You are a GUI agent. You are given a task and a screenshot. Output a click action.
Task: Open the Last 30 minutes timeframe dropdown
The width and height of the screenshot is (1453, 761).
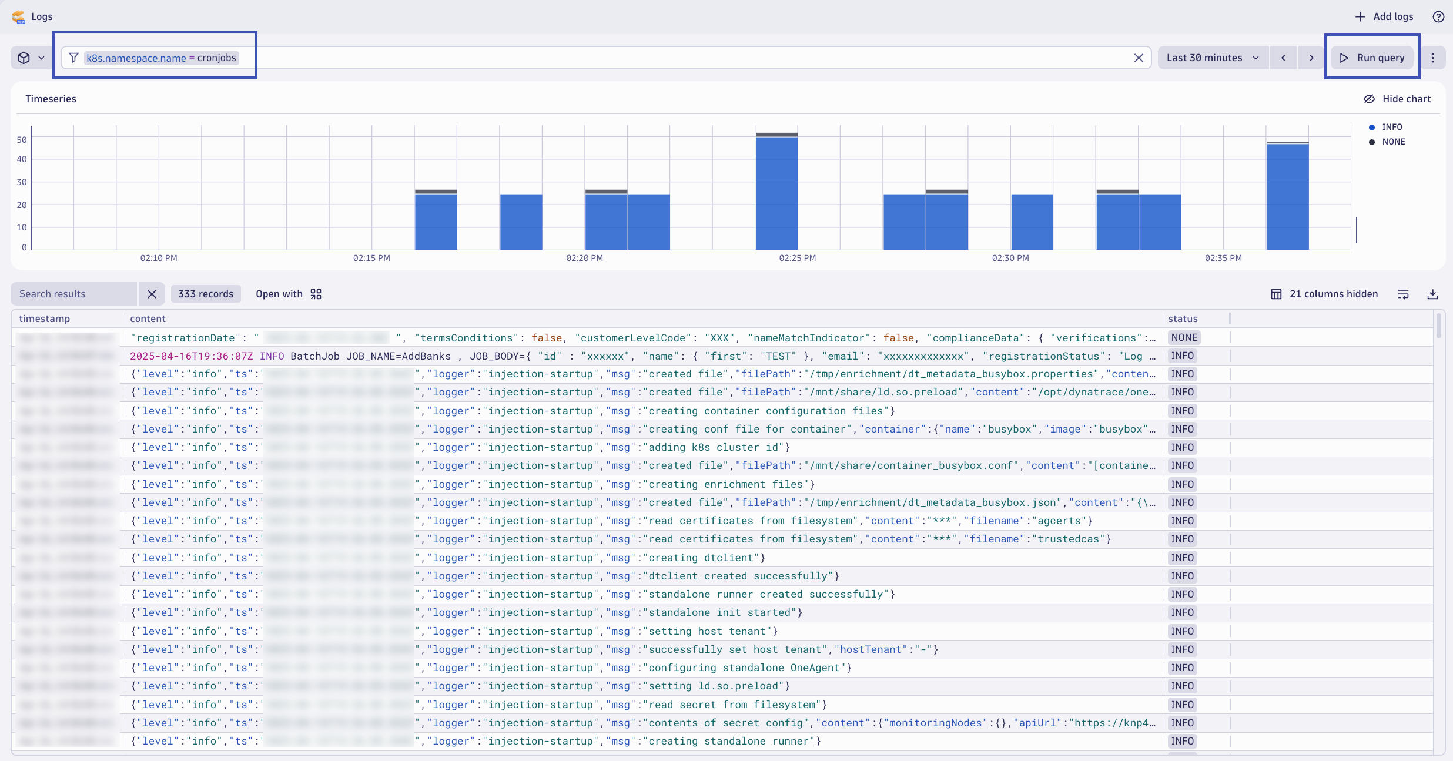pos(1213,58)
